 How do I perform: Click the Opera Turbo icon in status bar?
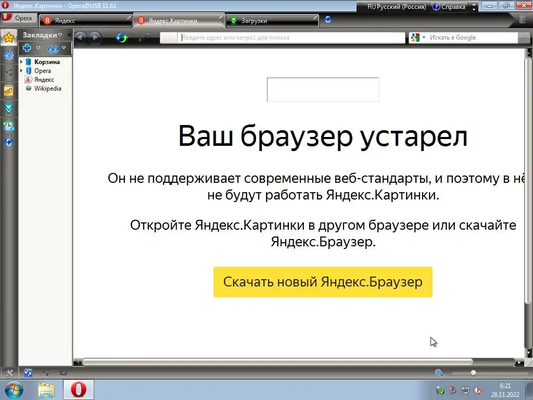(63, 373)
